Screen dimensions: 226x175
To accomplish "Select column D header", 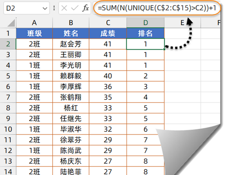I will 145,23.
